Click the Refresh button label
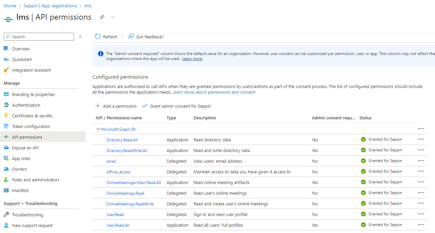435x233 pixels. click(x=110, y=37)
